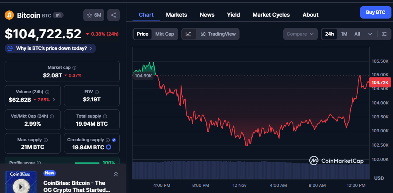This screenshot has height=193, width=393.
Task: Open chart settings sliders icon
Action: [x=384, y=34]
